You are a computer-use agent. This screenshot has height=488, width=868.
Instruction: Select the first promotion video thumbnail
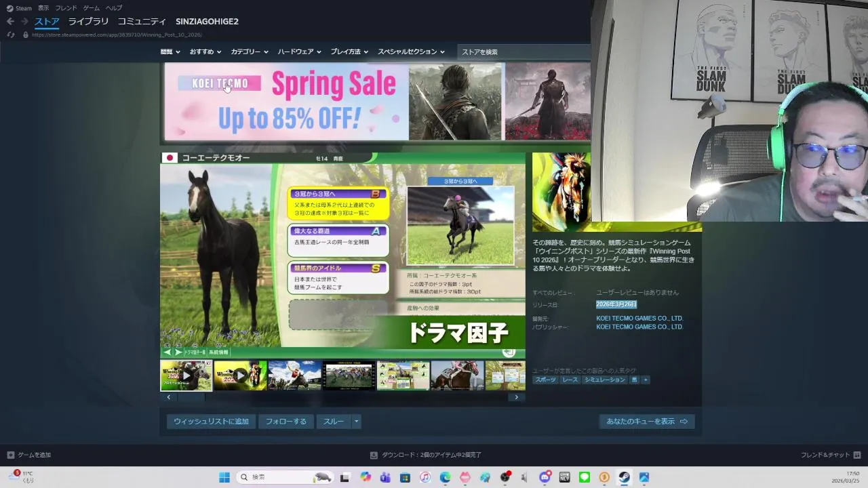pos(186,375)
